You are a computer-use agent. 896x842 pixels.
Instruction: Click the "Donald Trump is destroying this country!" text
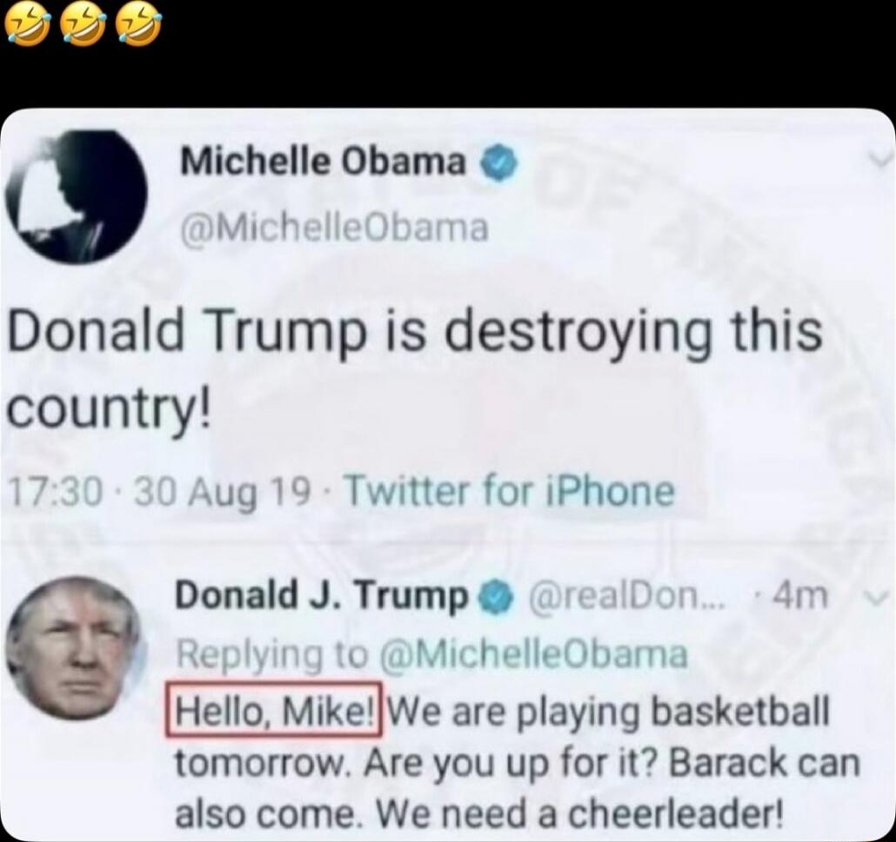coord(414,370)
